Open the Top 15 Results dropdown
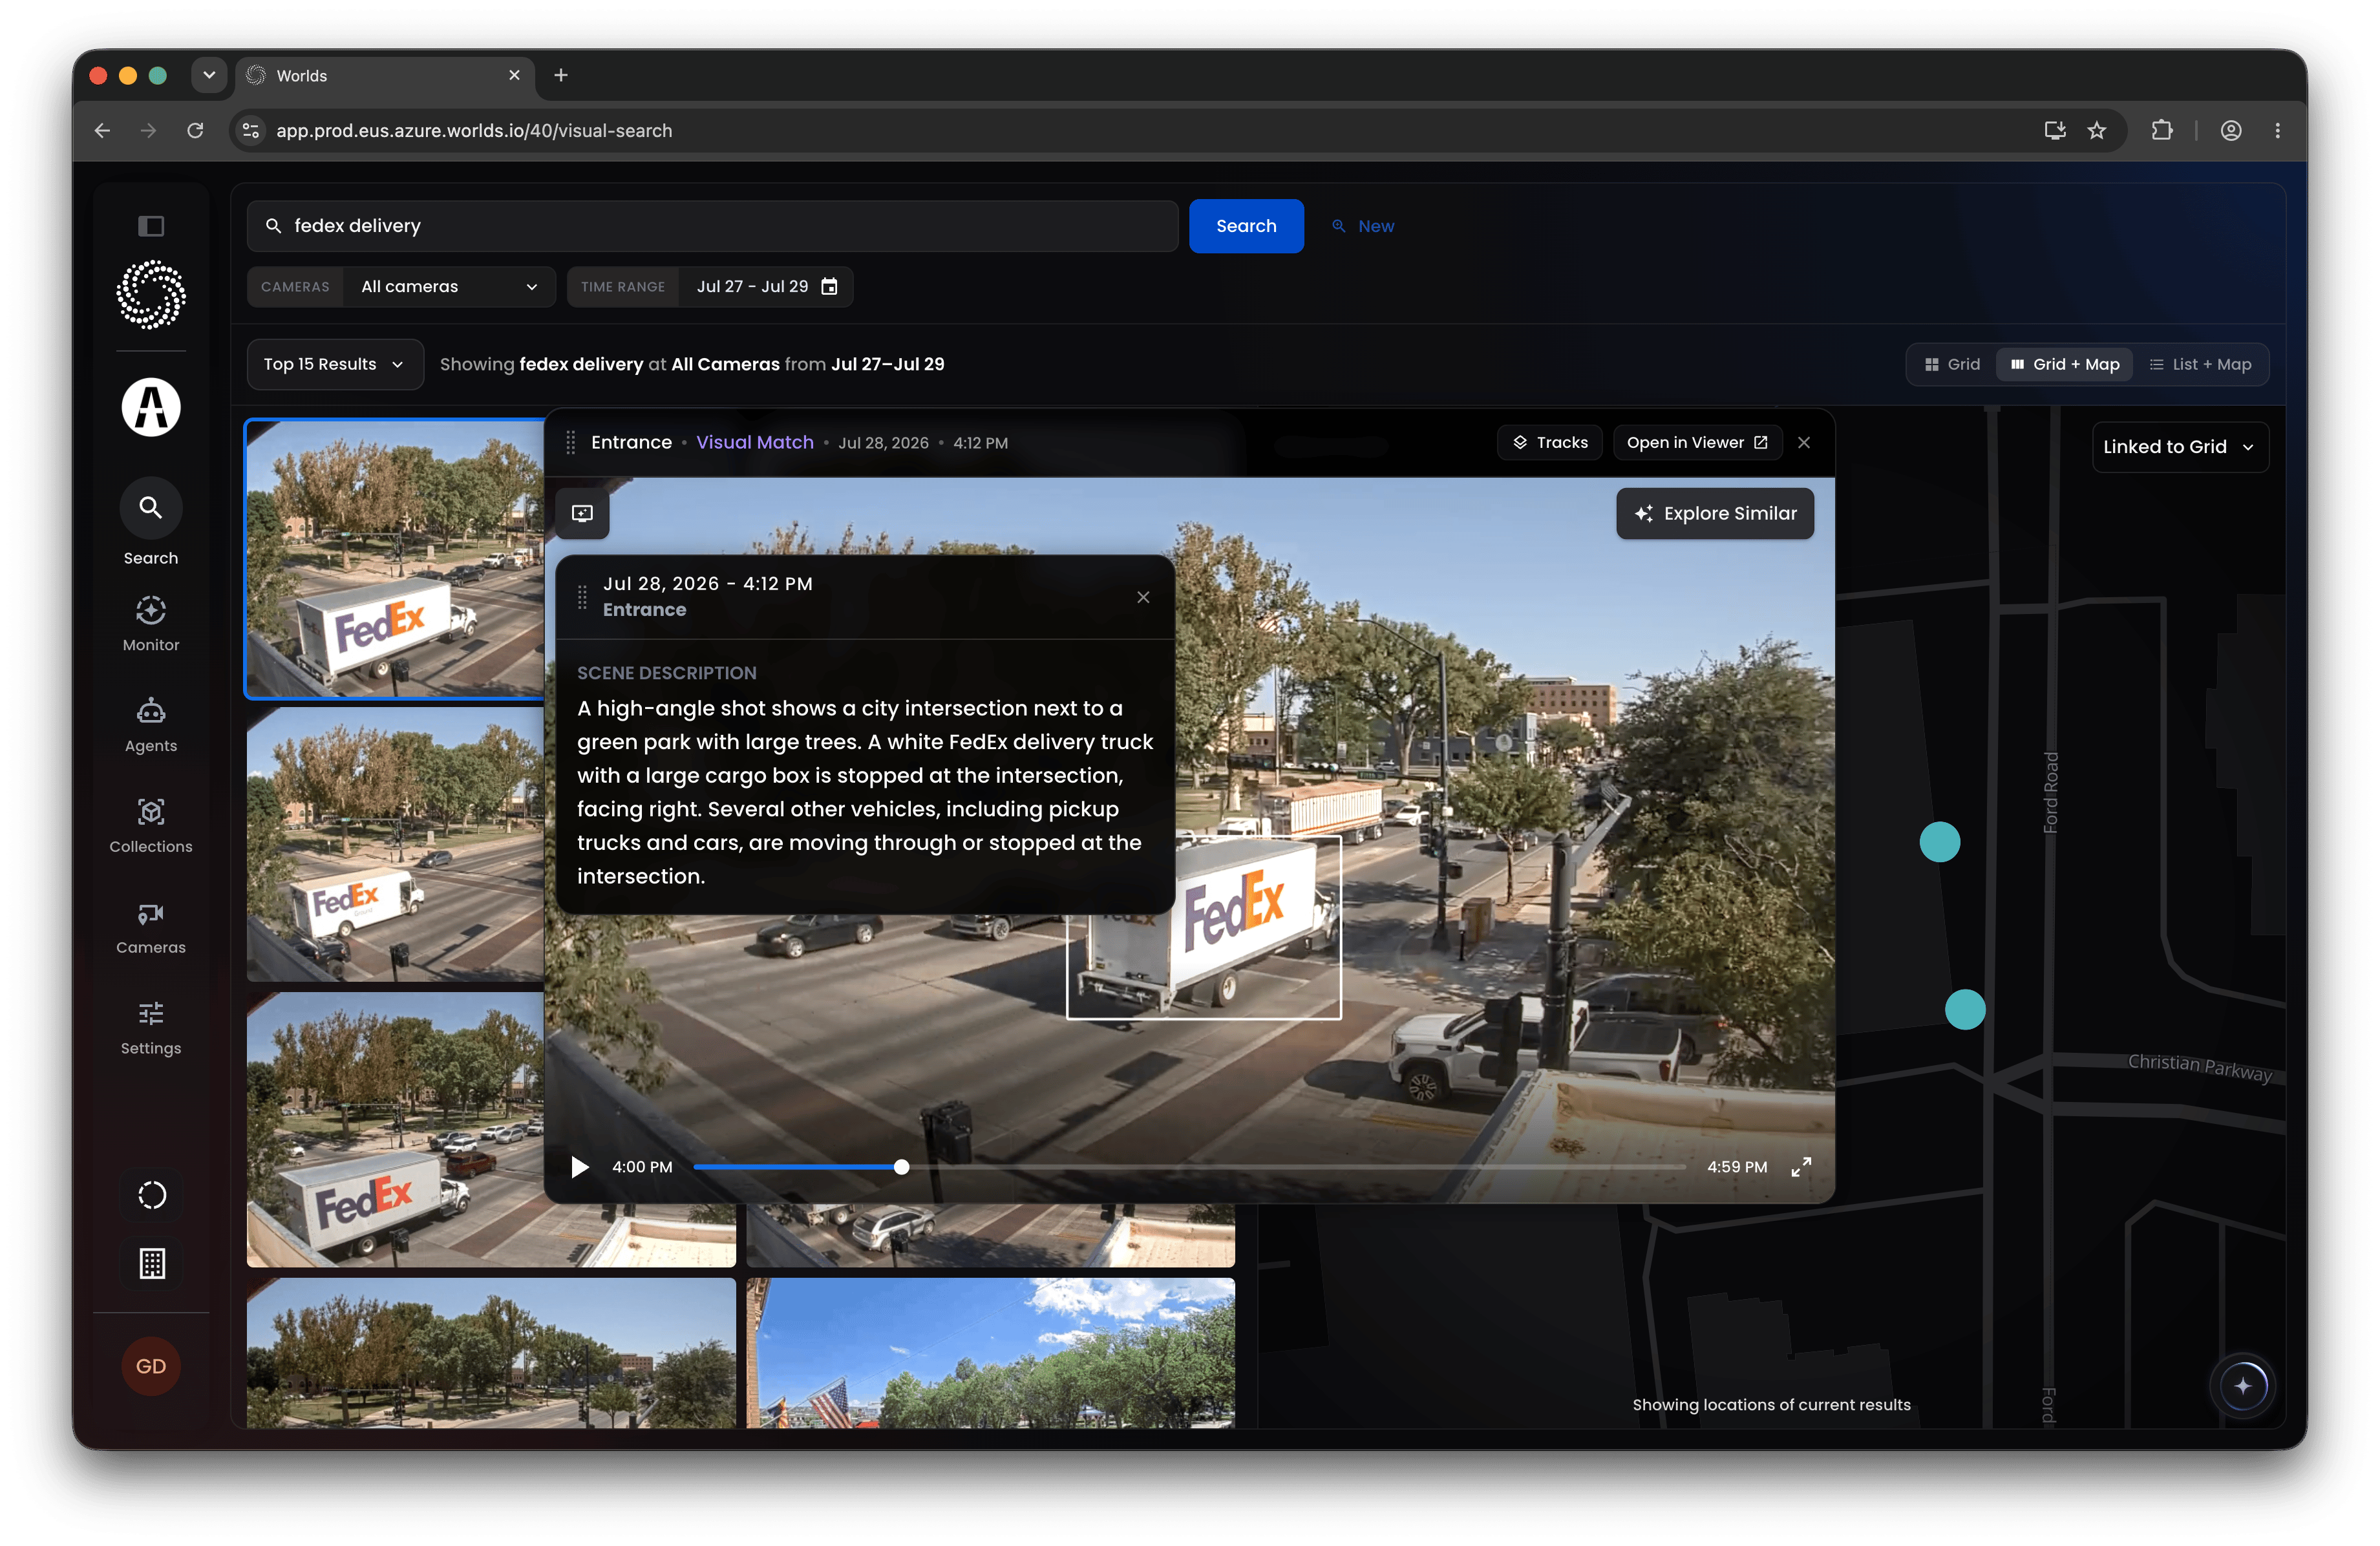 tap(334, 364)
